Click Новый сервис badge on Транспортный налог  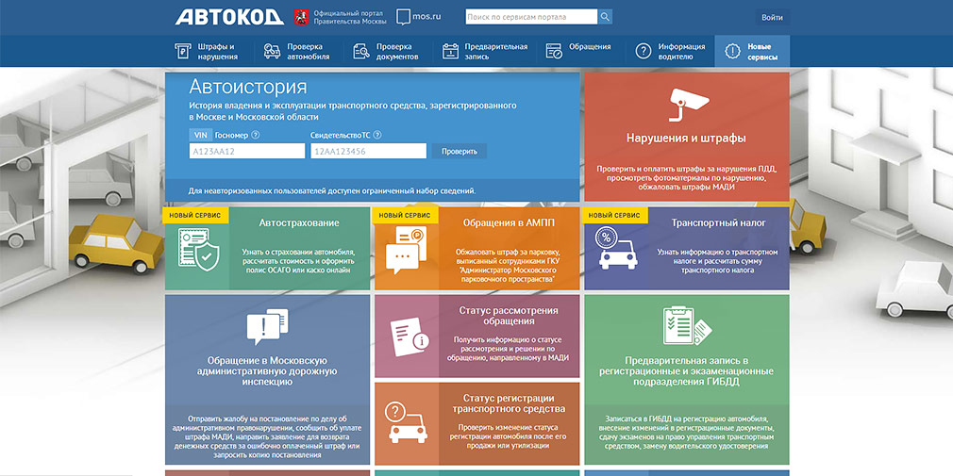(x=616, y=216)
